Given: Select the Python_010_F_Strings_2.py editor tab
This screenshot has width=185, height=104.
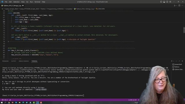Looking at the screenshot, I should click(x=12, y=5).
